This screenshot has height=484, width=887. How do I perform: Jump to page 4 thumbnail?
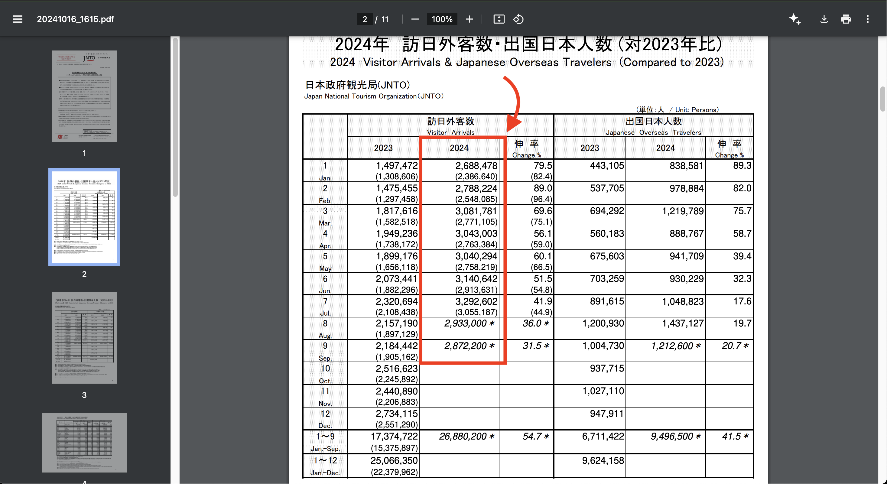(84, 443)
